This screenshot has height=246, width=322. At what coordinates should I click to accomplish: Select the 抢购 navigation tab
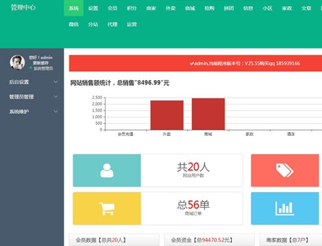(x=210, y=8)
